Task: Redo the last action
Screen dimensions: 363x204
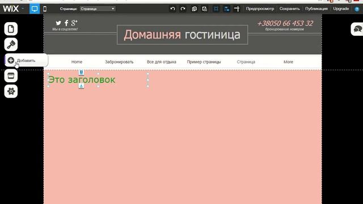Action: tap(183, 9)
